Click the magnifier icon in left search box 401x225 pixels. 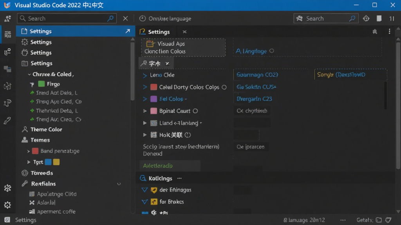(110, 18)
